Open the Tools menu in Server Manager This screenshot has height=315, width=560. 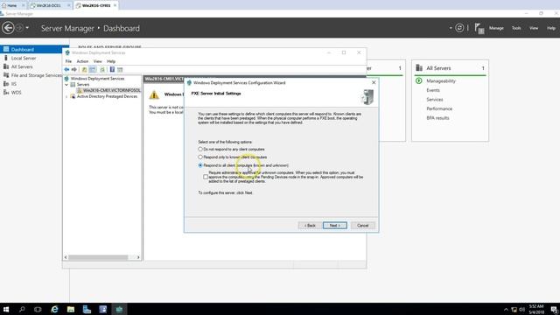516,28
